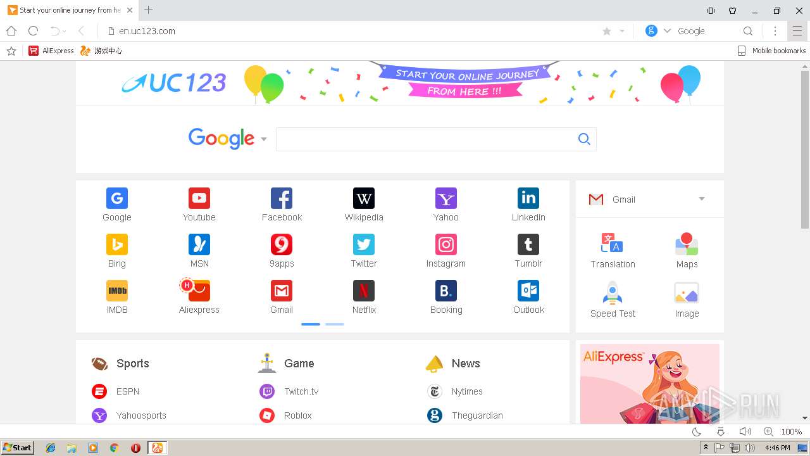This screenshot has height=456, width=810.
Task: Open the 9apps shortcut tile
Action: 282,251
